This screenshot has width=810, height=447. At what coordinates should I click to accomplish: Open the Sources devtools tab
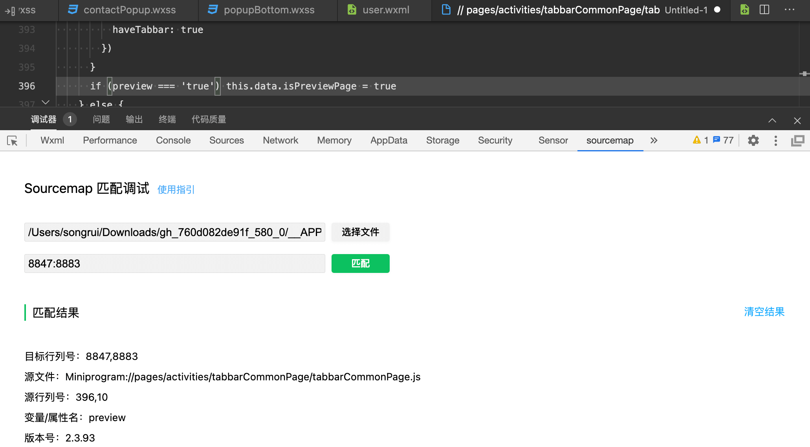(227, 140)
